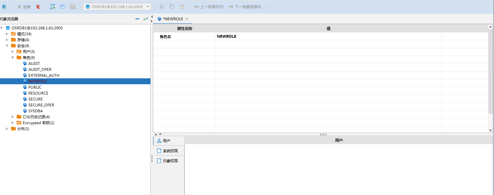The image size is (494, 195).
Task: Click the scissors cut icon
Action: coord(162,7)
